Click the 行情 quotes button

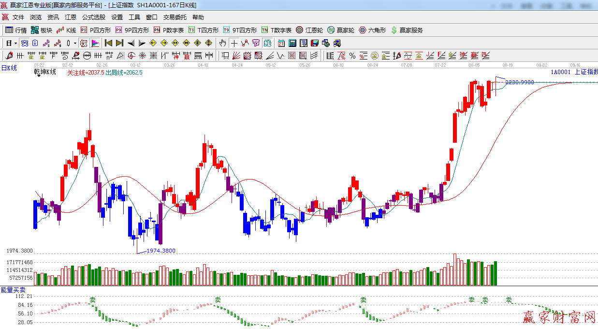[x=16, y=30]
